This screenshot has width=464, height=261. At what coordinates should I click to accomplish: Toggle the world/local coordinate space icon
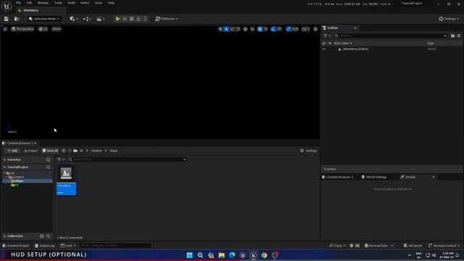245,29
